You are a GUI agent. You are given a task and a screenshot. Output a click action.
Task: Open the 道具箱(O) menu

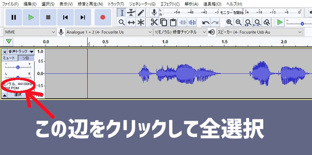coord(212,4)
